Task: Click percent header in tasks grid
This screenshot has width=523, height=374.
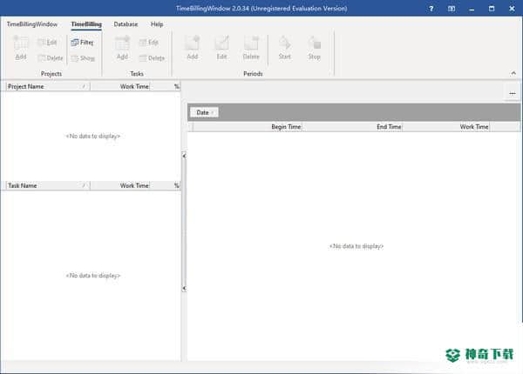Action: coord(166,185)
